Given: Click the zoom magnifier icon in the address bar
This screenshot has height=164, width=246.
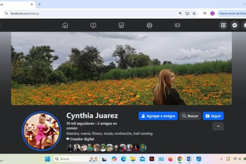Looking at the screenshot, I should coord(180,13).
